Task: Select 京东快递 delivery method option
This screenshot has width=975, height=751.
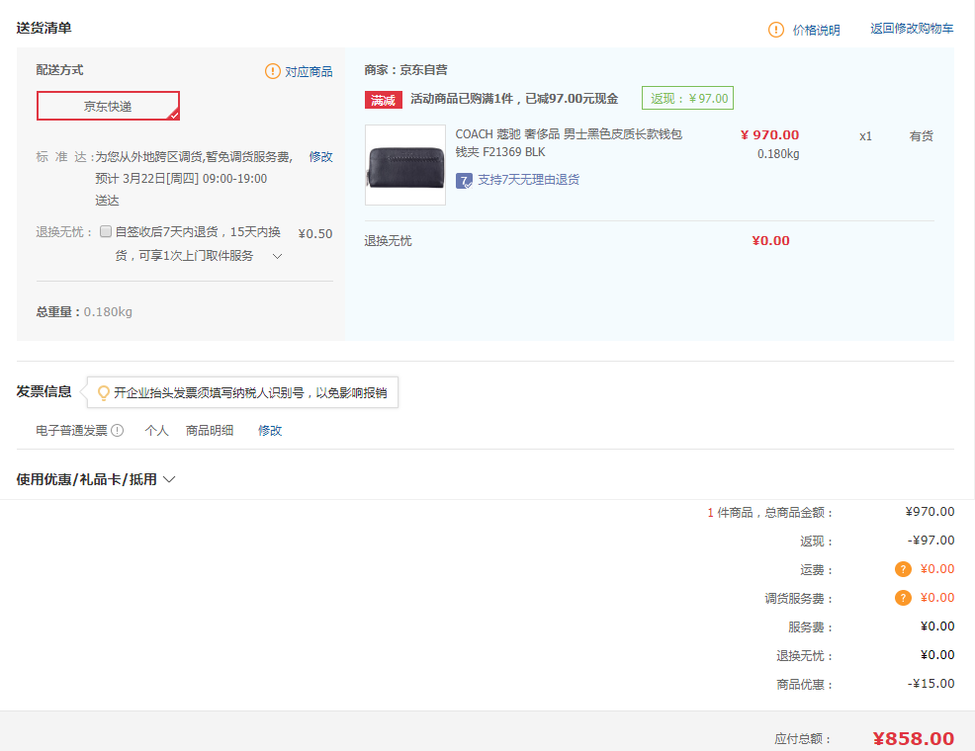Action: click(x=108, y=106)
